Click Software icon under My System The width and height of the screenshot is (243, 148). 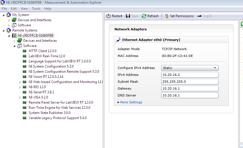click(x=14, y=25)
